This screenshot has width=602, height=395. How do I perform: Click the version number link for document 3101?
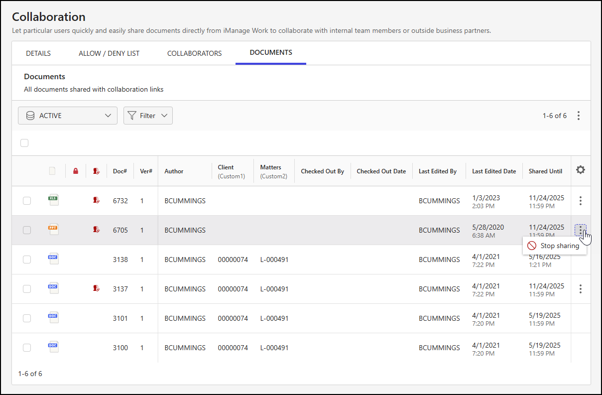click(142, 318)
